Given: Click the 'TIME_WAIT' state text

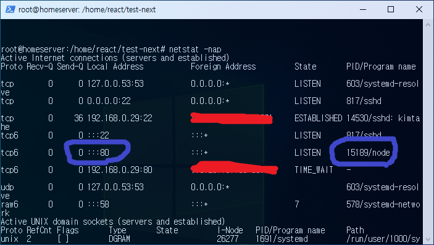Looking at the screenshot, I should pos(314,170).
